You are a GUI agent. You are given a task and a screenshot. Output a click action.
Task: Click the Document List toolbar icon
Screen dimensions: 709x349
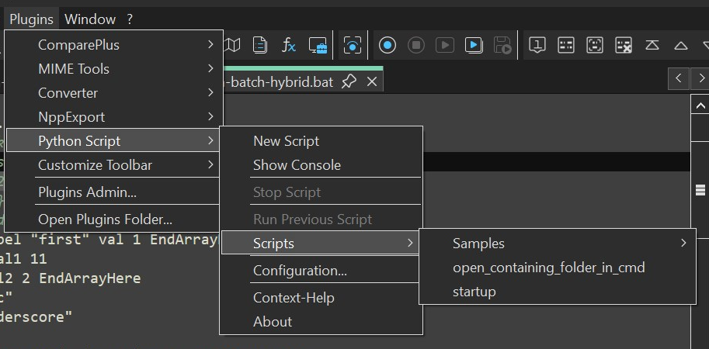(260, 46)
